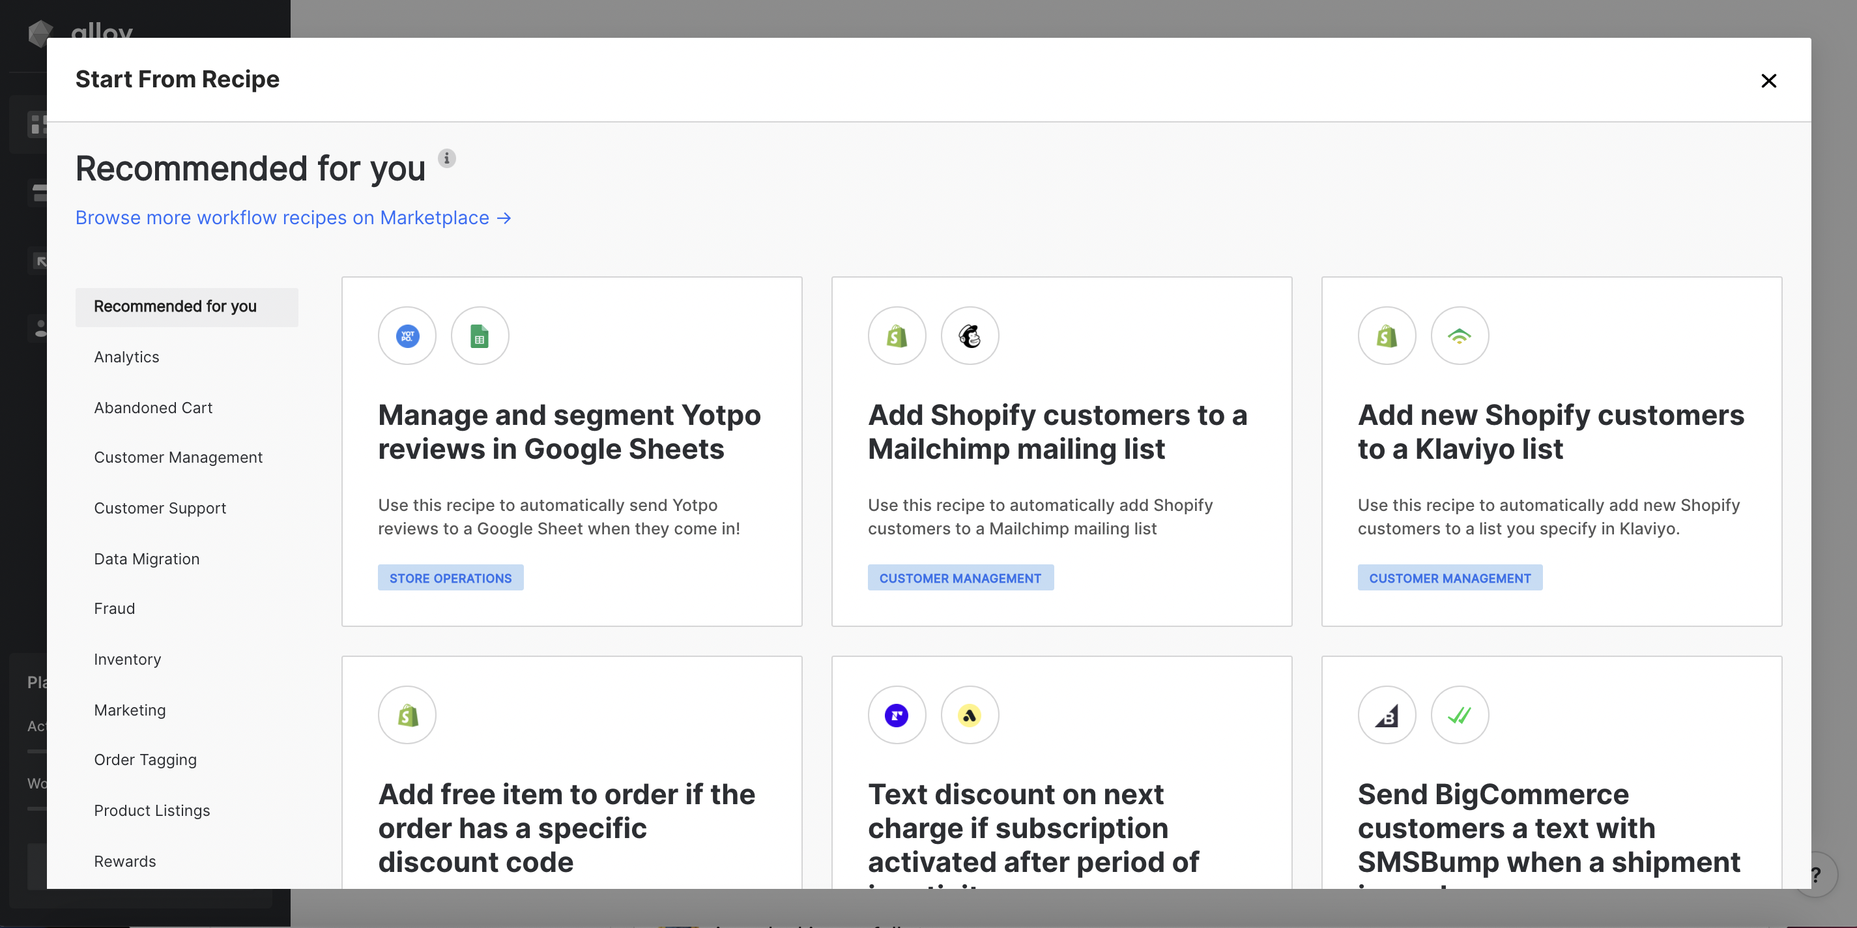Select the Analytics category

[x=126, y=357]
